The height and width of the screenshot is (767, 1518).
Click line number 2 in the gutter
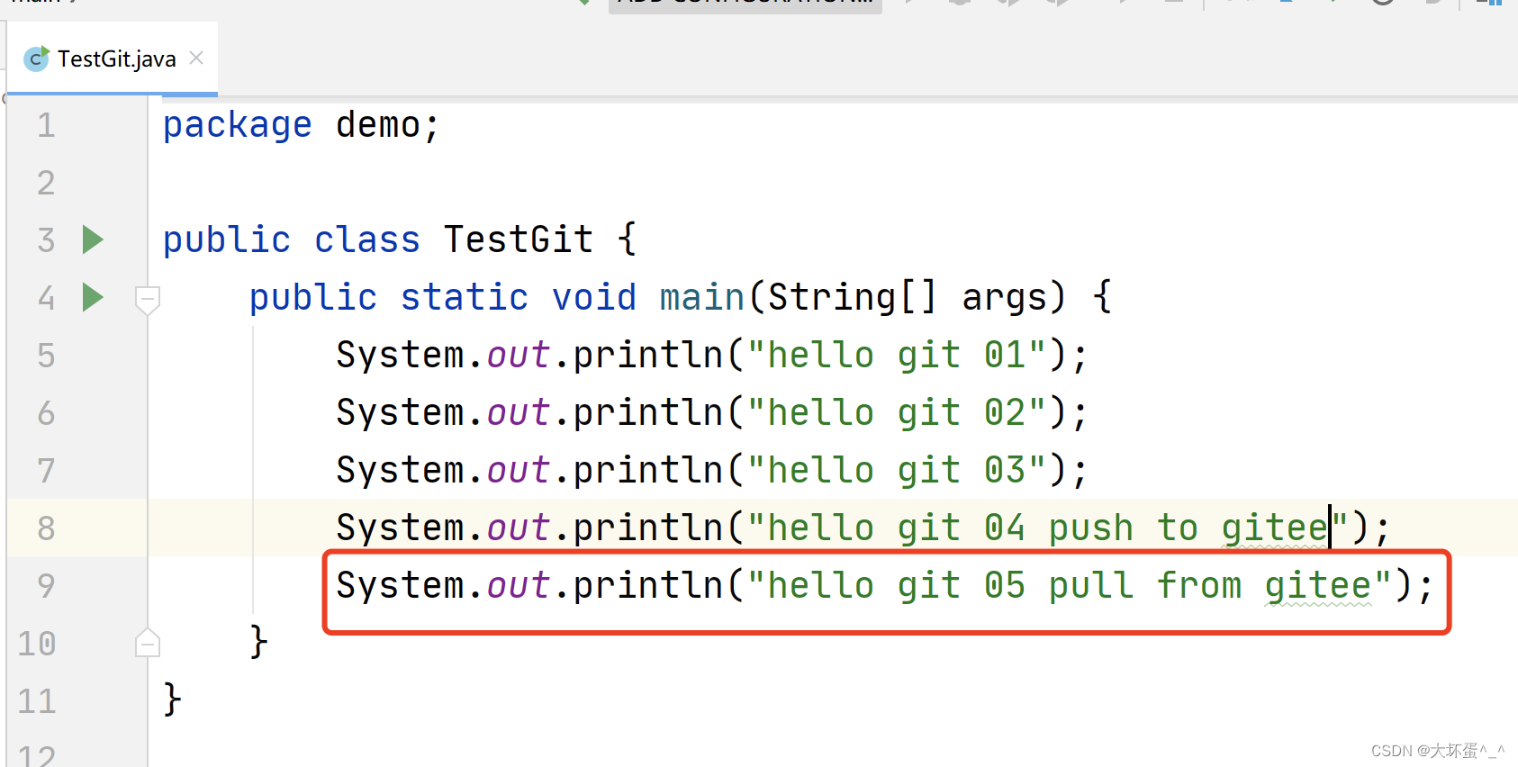click(x=46, y=183)
